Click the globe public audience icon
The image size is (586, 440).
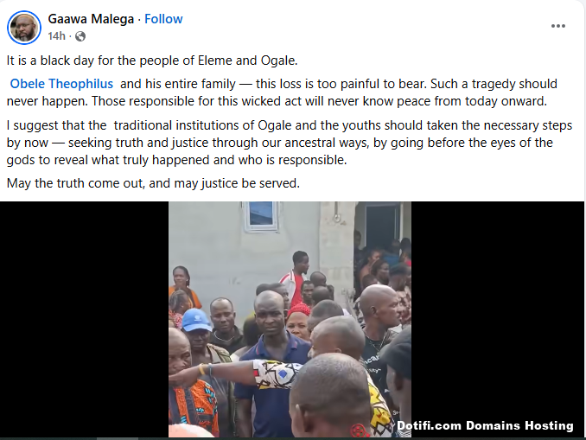coord(80,36)
